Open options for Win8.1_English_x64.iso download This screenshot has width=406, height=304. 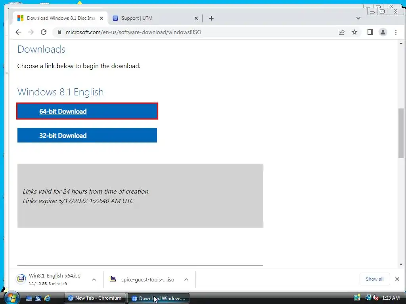pyautogui.click(x=94, y=279)
